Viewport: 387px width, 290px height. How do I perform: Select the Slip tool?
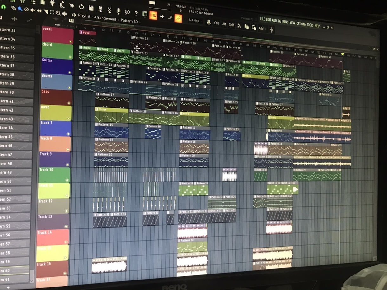point(39,11)
